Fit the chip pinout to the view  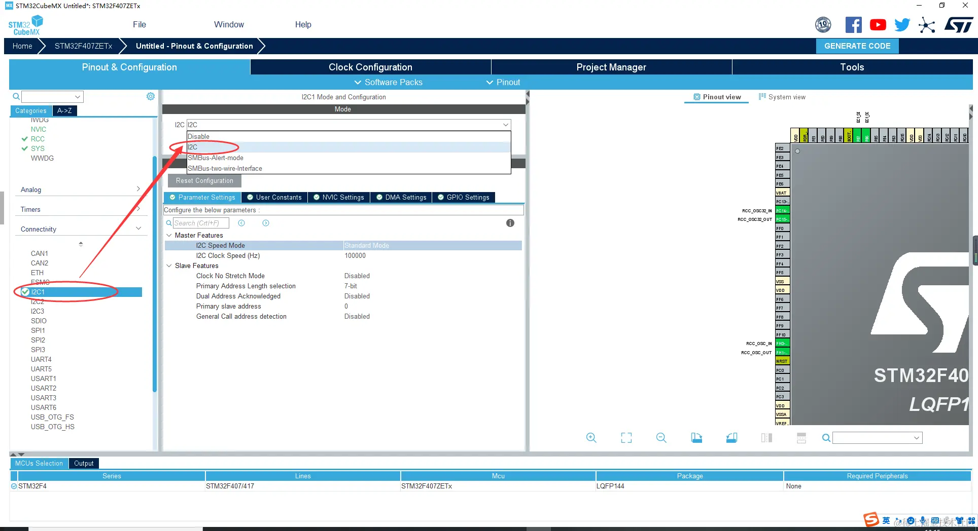(x=626, y=438)
